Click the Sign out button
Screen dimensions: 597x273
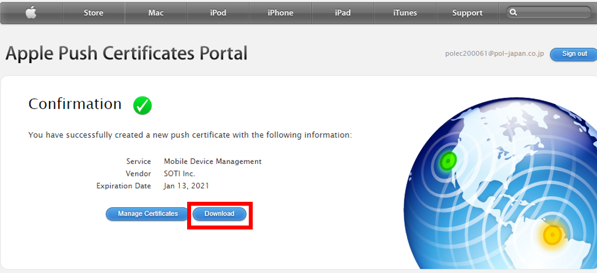574,54
